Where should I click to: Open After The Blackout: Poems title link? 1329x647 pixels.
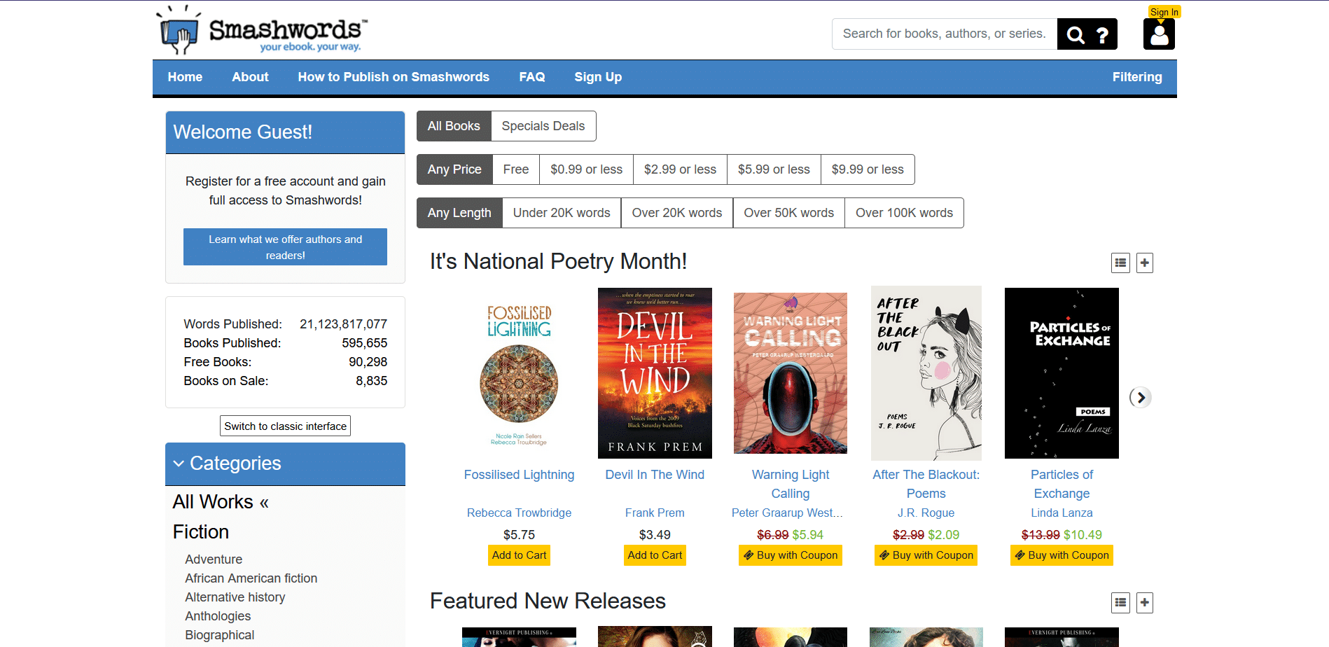point(926,484)
